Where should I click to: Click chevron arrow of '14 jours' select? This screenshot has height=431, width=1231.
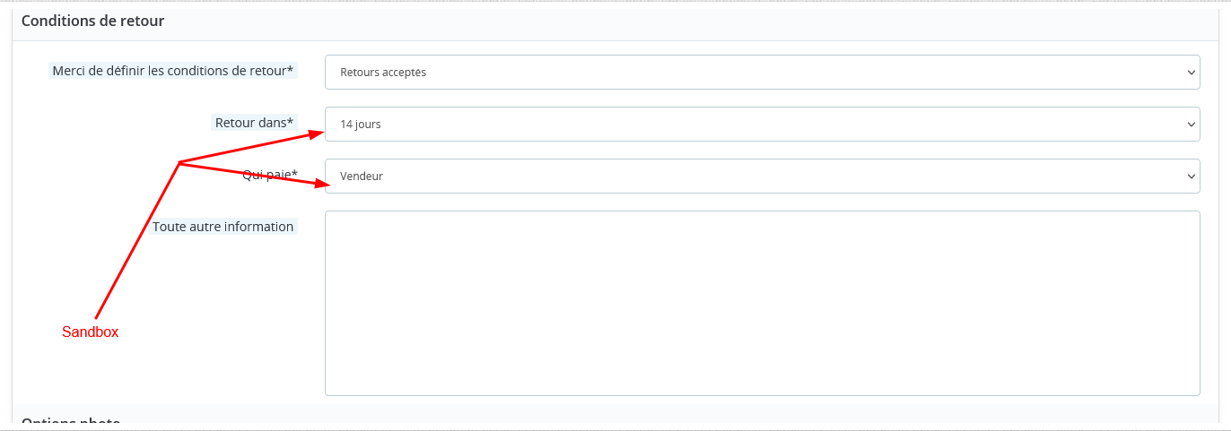coord(1191,125)
